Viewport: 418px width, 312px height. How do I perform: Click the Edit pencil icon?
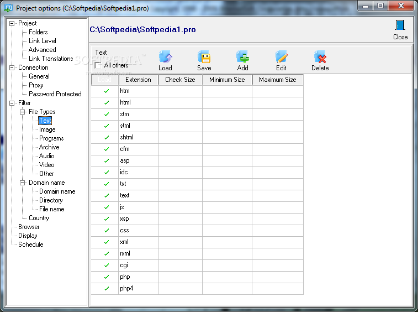click(x=281, y=56)
